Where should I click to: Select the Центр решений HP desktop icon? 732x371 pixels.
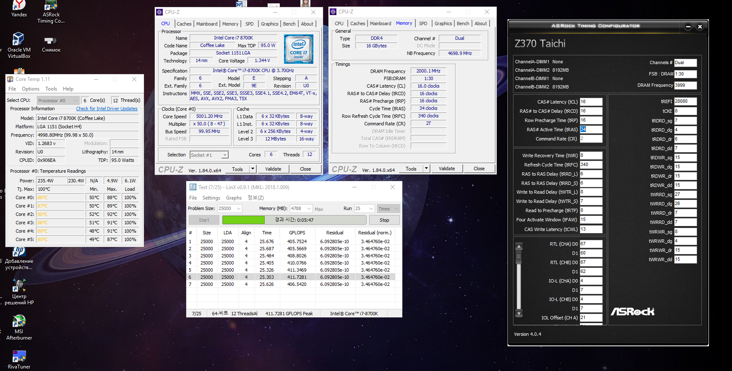point(19,292)
